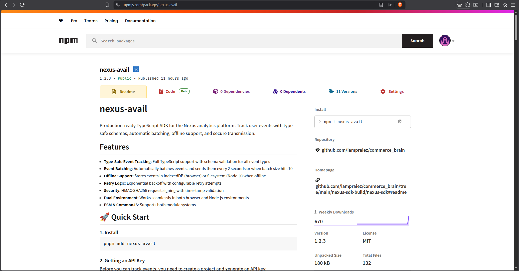
Task: Click the Features heading
Action: (114, 147)
